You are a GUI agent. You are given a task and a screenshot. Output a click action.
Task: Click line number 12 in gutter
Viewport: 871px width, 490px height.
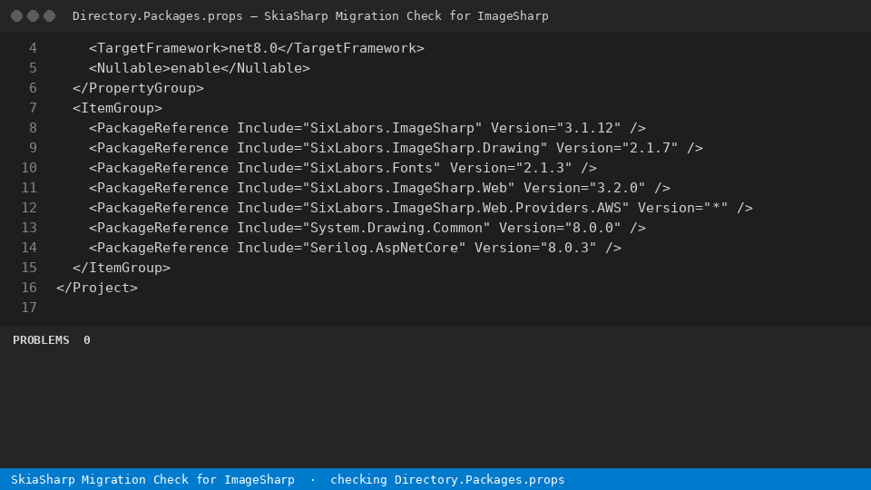29,209
